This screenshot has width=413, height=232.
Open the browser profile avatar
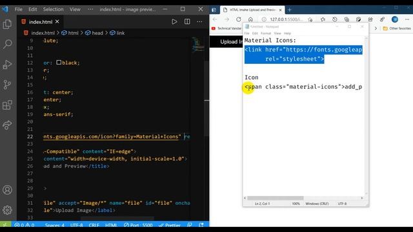point(394,19)
